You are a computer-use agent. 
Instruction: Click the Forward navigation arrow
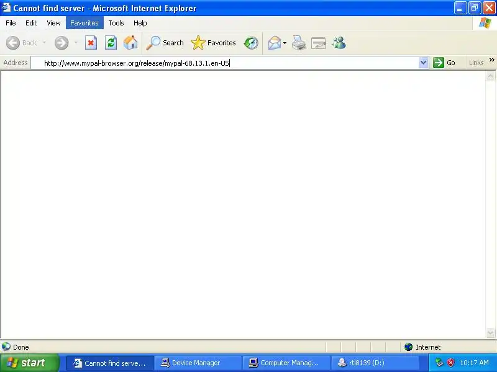(61, 43)
